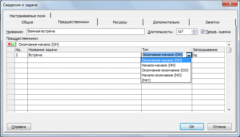Click the Отмена button
This screenshot has height=137, width=240.
point(220,127)
